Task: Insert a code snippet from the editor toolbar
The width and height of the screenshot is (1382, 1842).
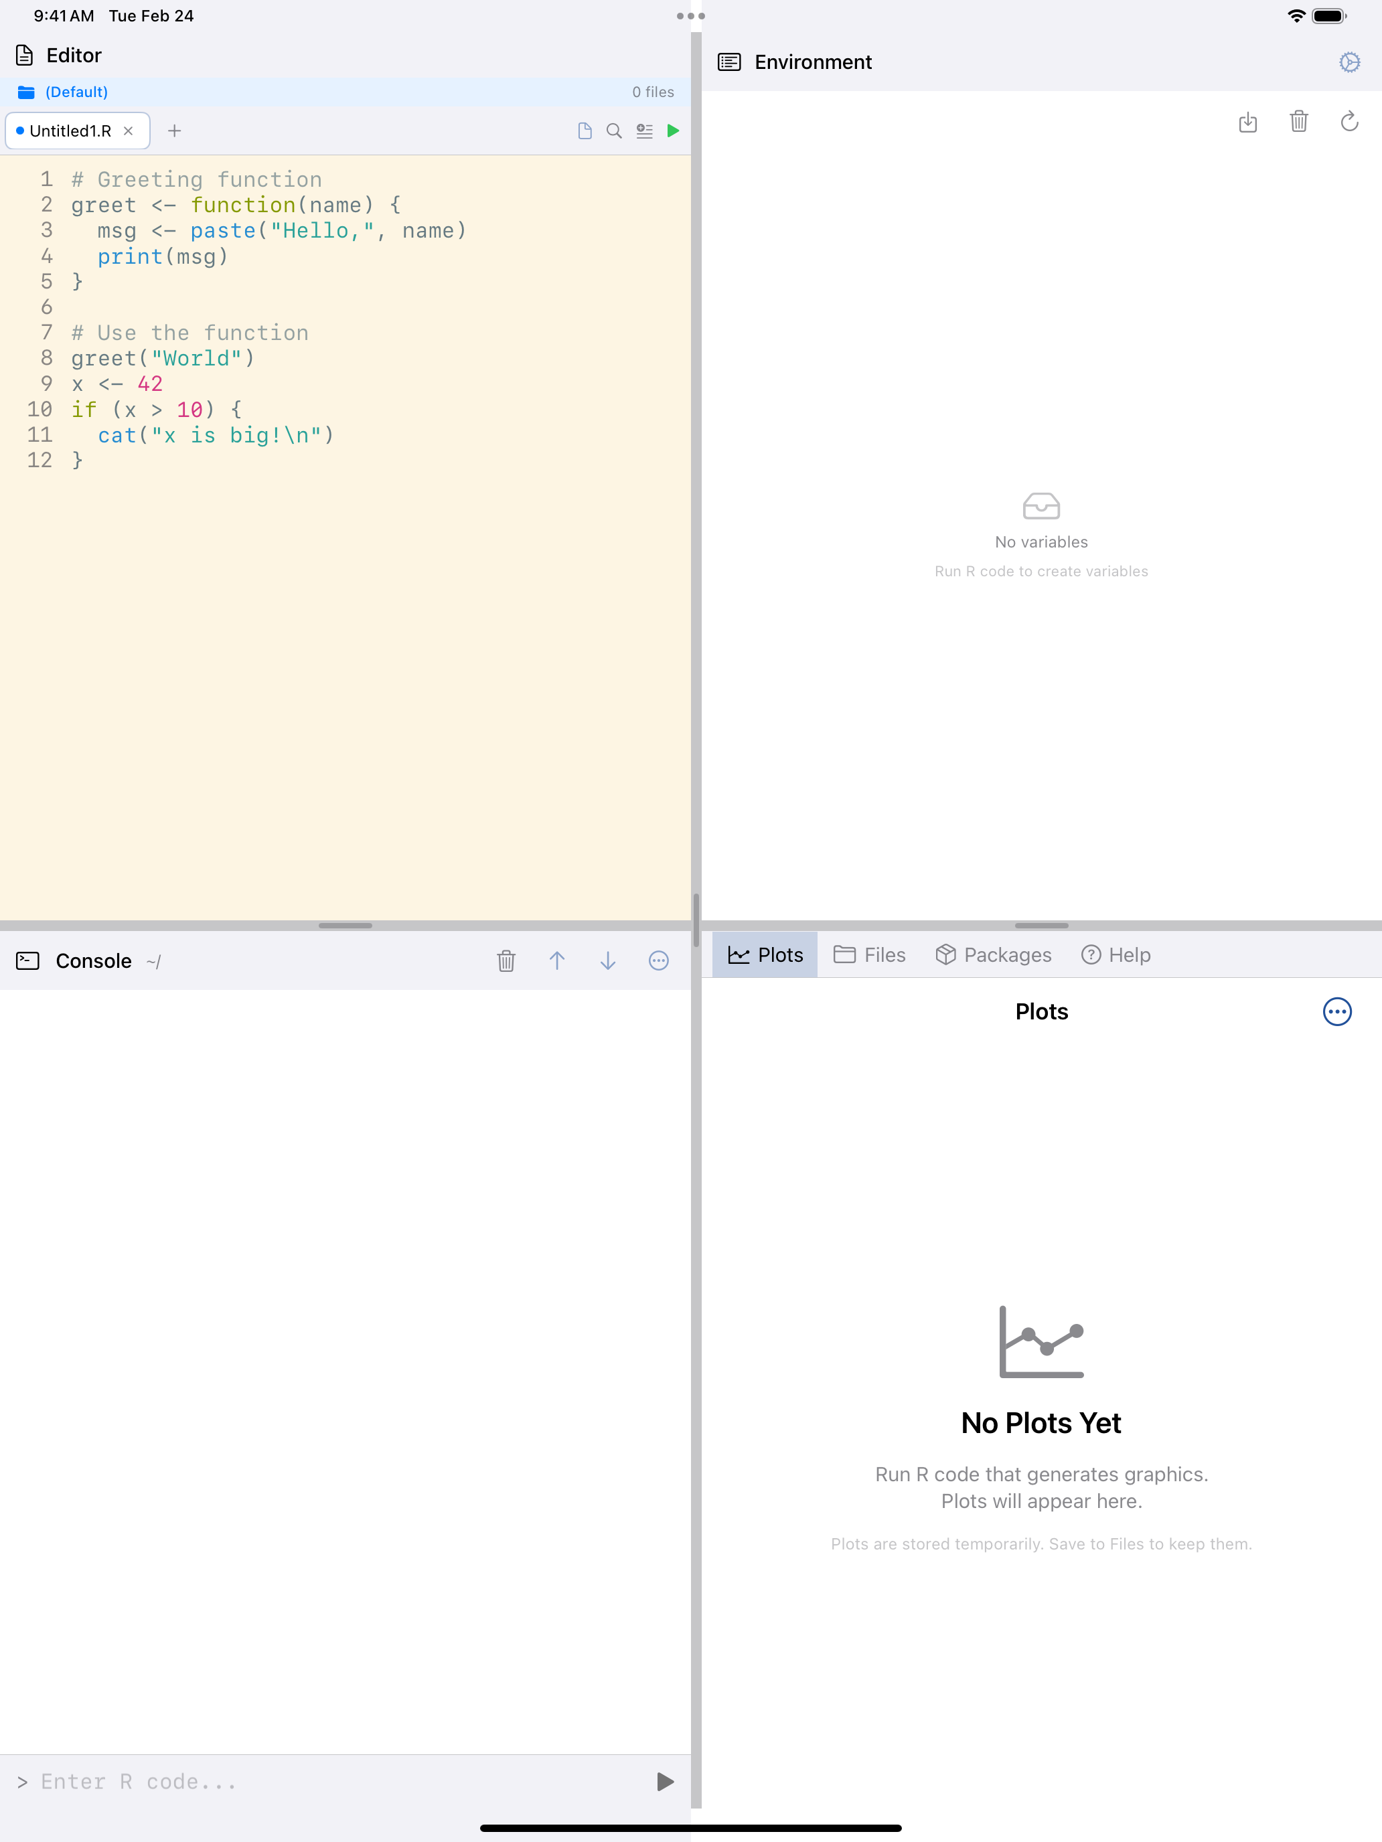Action: pyautogui.click(x=644, y=131)
